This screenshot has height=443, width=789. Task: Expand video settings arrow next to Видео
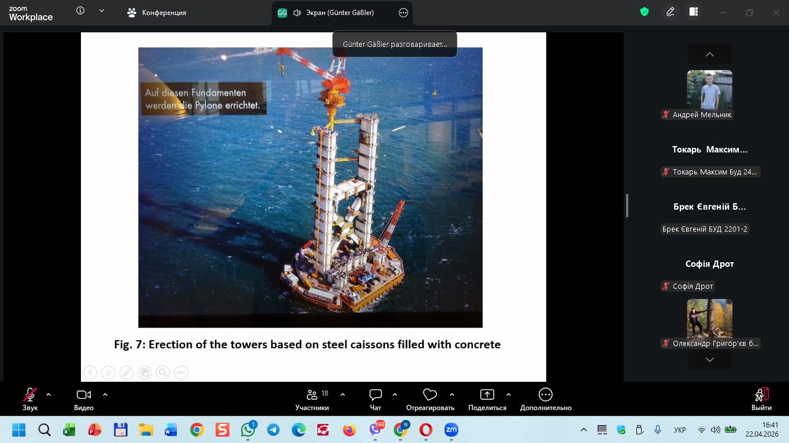click(x=105, y=394)
